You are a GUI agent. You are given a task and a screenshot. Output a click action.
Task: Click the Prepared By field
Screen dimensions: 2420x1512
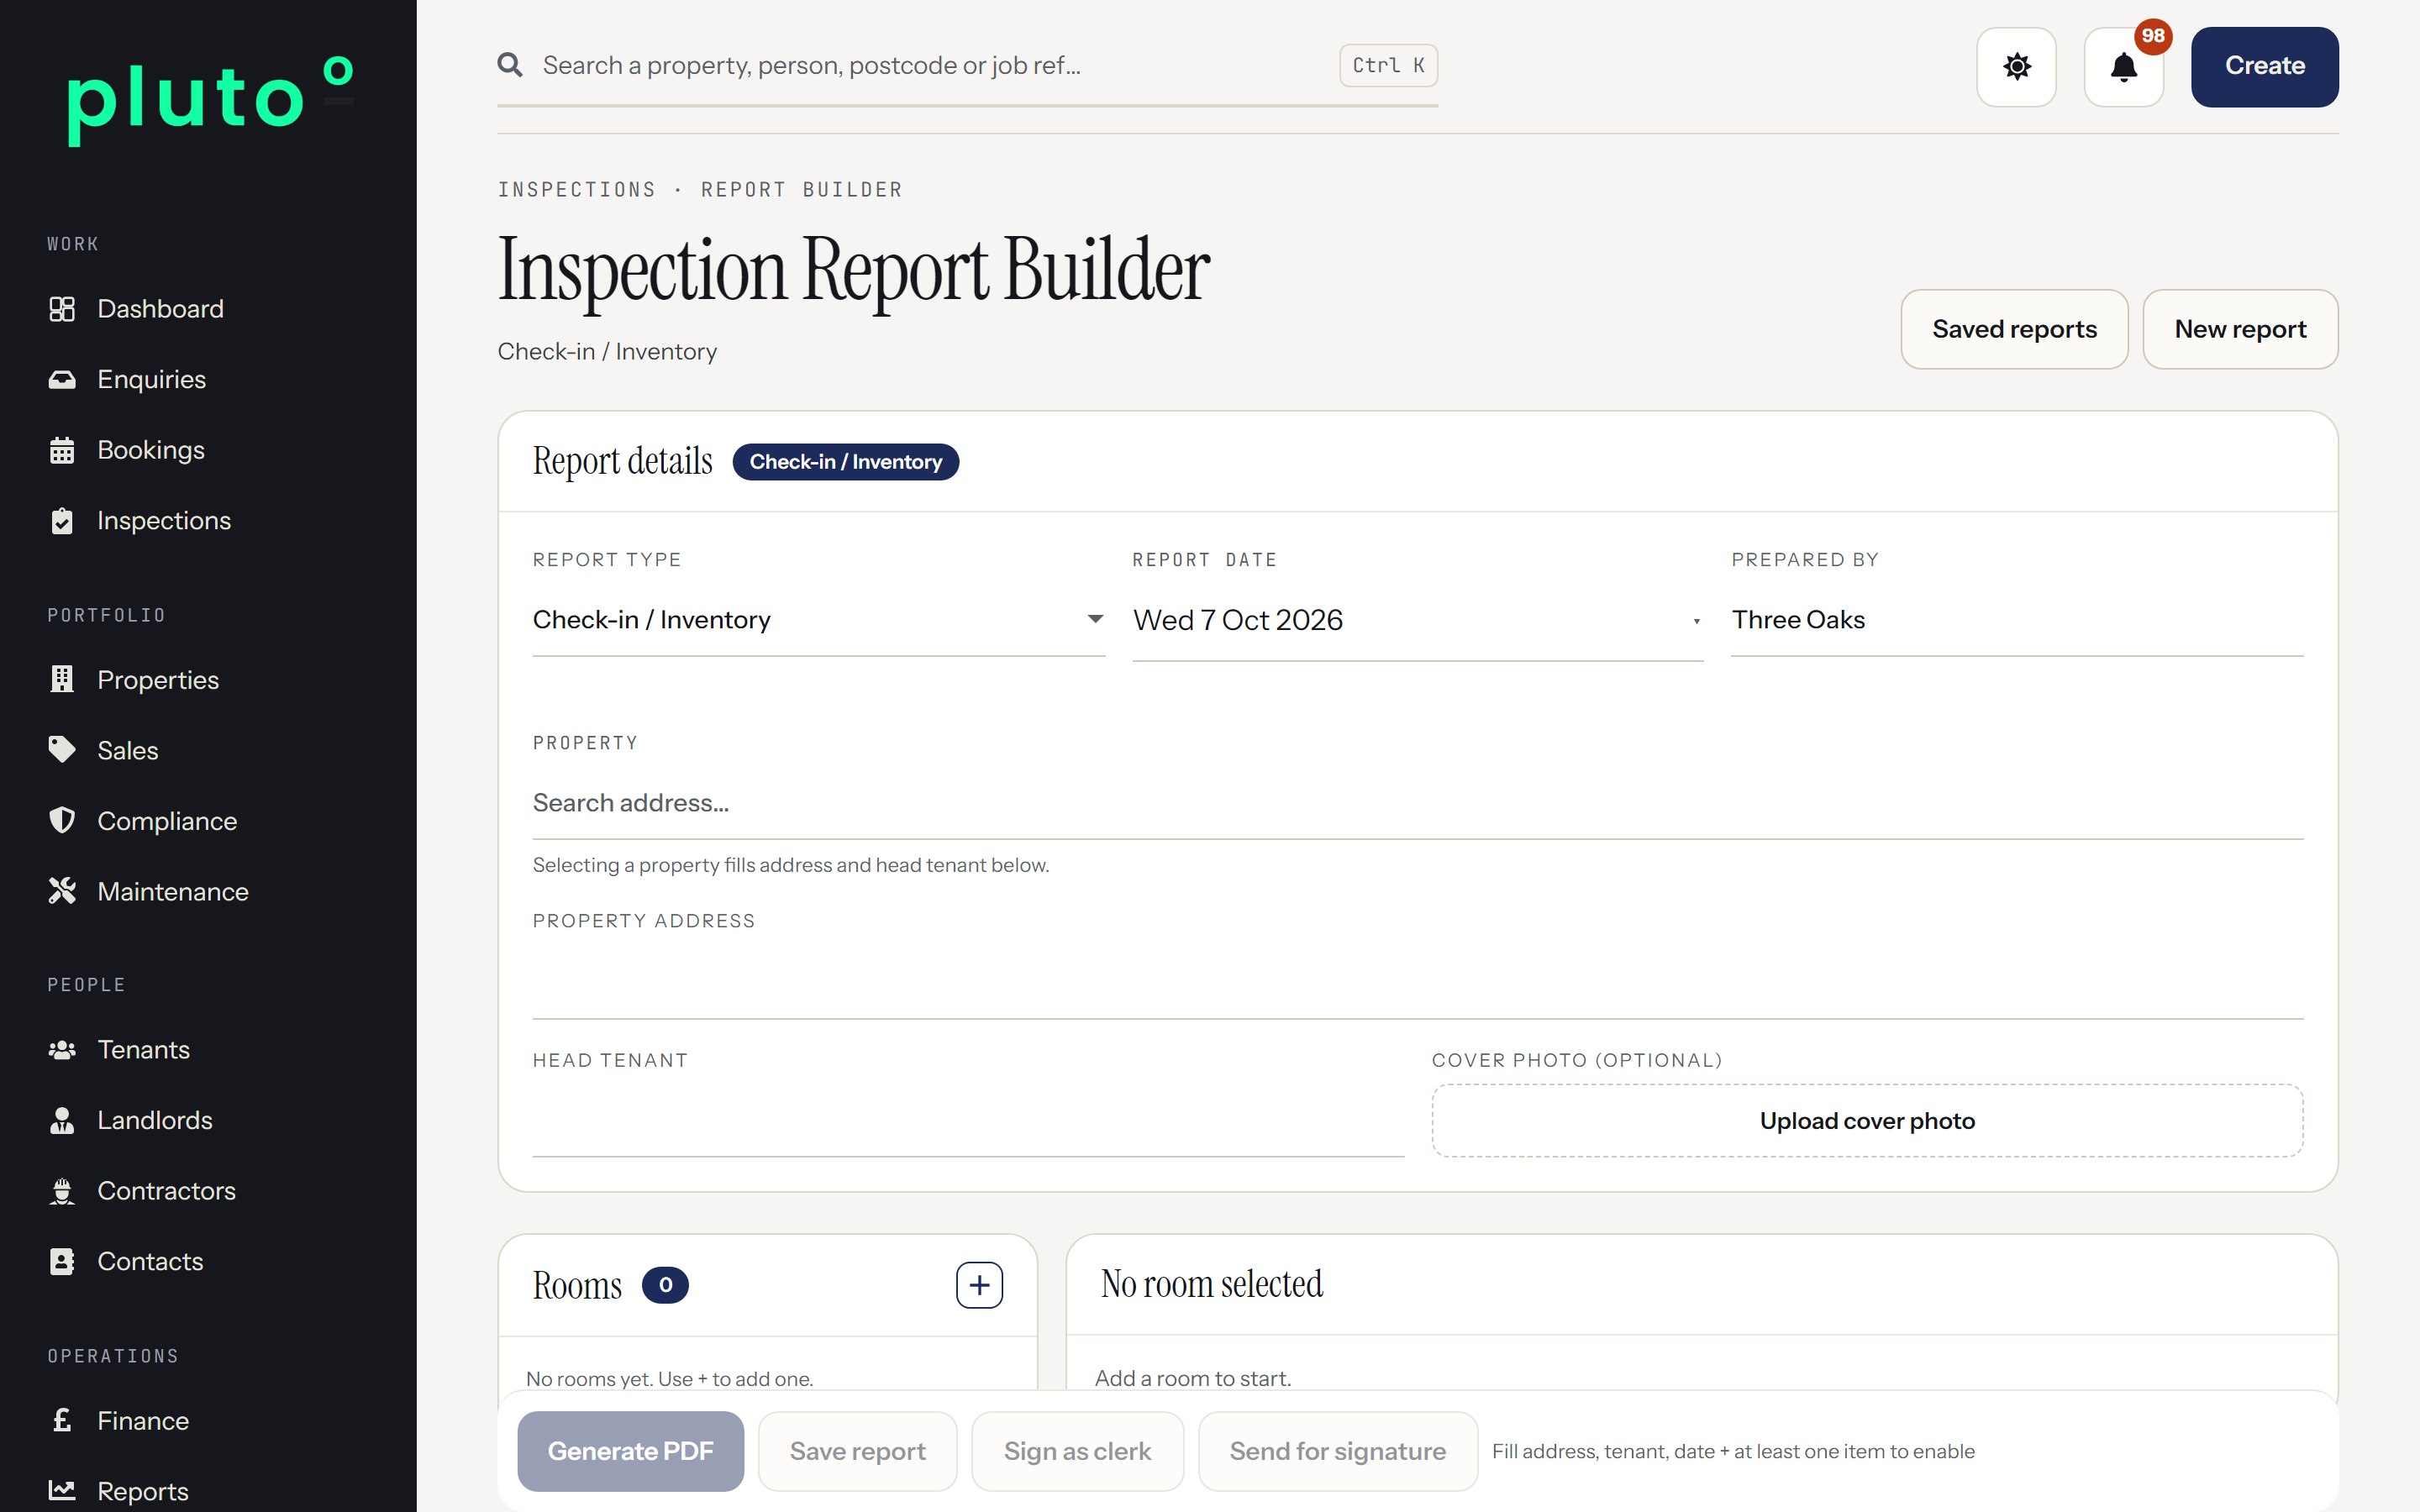pyautogui.click(x=2017, y=620)
